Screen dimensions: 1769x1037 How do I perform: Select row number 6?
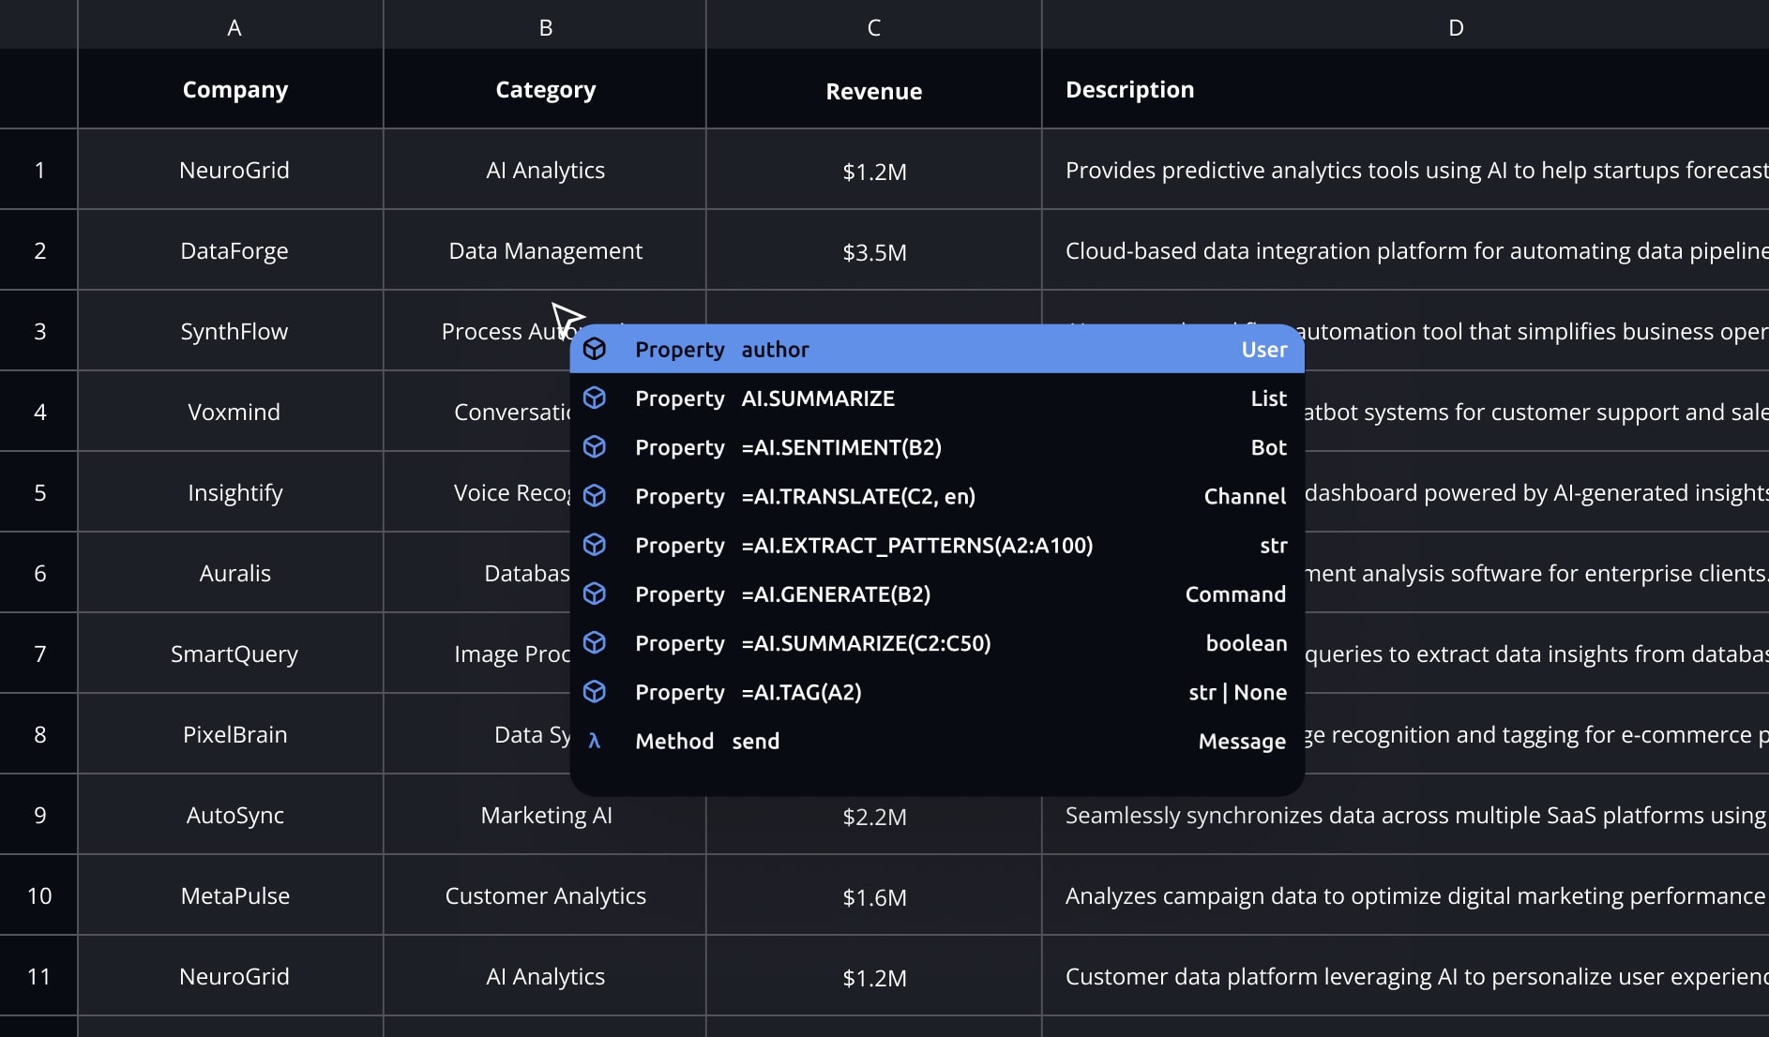pos(38,572)
